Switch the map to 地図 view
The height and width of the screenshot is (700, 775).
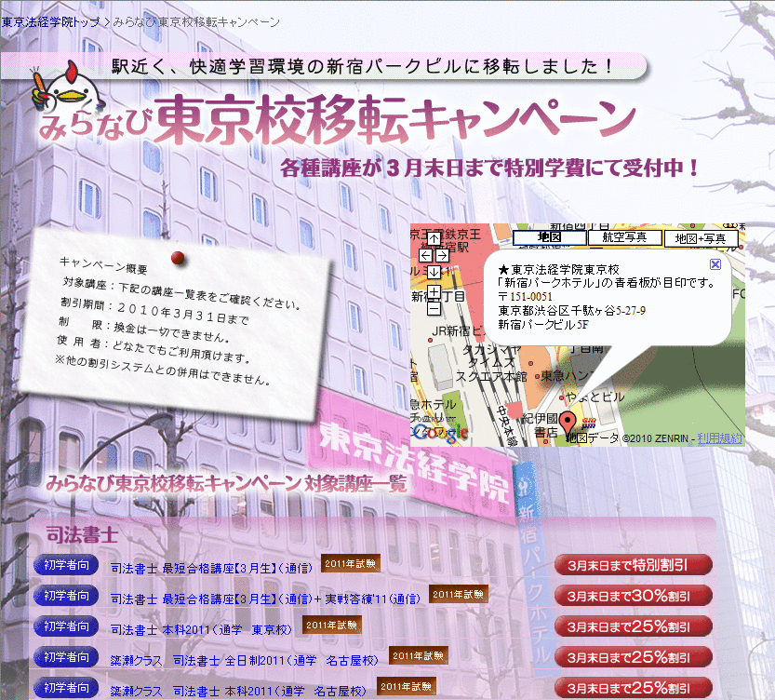coord(550,237)
